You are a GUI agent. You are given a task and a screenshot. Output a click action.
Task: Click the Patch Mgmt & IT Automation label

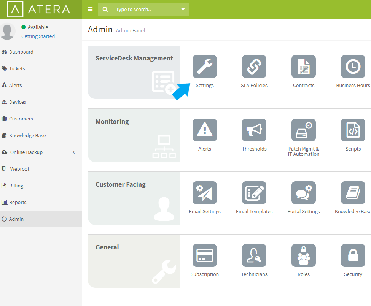coord(304,151)
